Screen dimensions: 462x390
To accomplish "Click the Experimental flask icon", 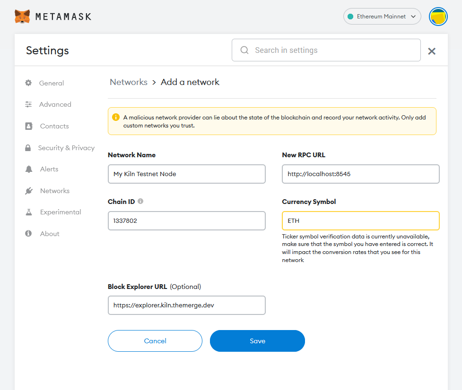I will [28, 212].
